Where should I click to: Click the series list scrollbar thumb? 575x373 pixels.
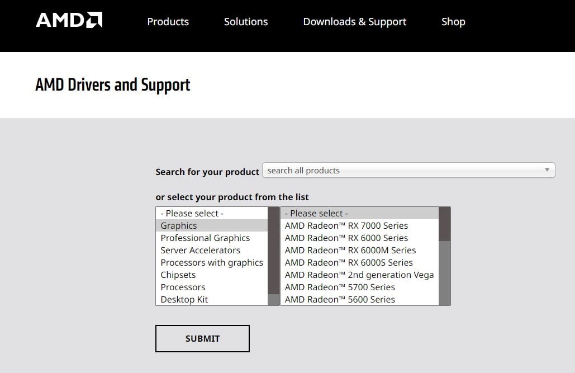click(x=444, y=224)
